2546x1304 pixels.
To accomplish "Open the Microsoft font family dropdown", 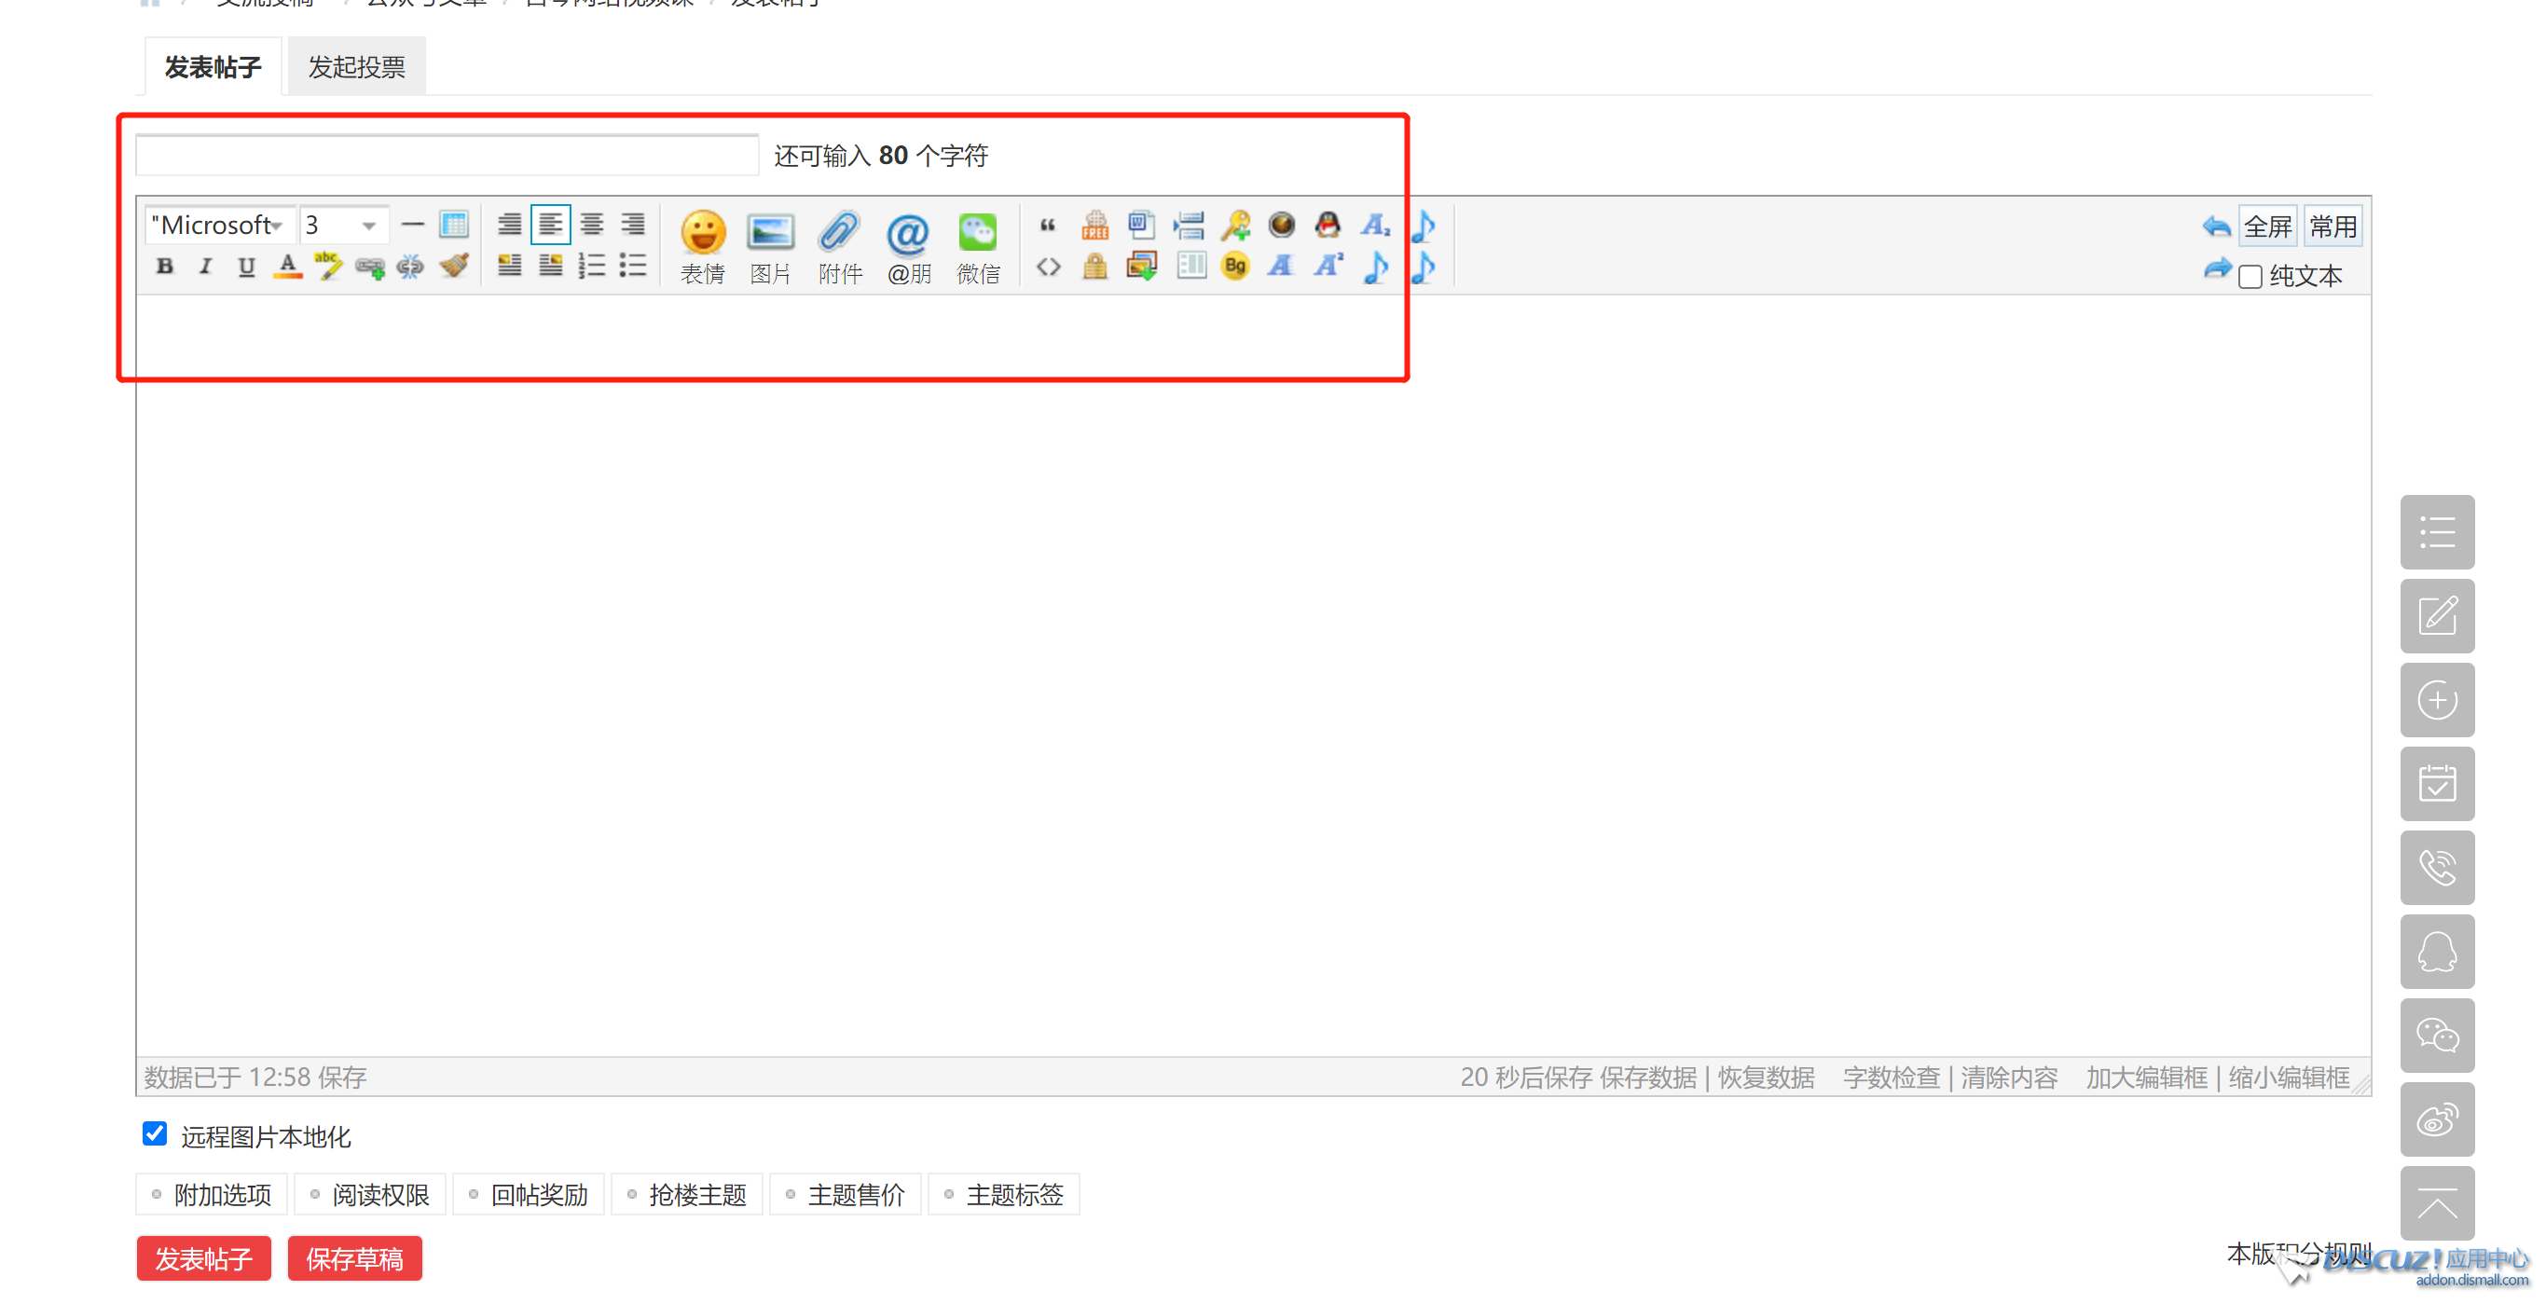I will (219, 226).
